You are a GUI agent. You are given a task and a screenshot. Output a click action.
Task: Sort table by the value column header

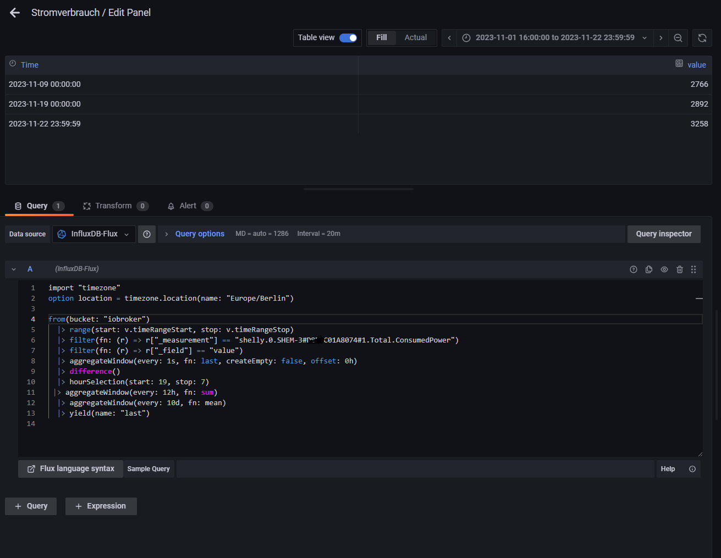pyautogui.click(x=697, y=65)
